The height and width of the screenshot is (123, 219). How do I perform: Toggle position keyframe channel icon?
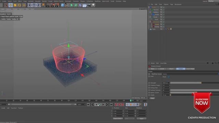[127, 105]
